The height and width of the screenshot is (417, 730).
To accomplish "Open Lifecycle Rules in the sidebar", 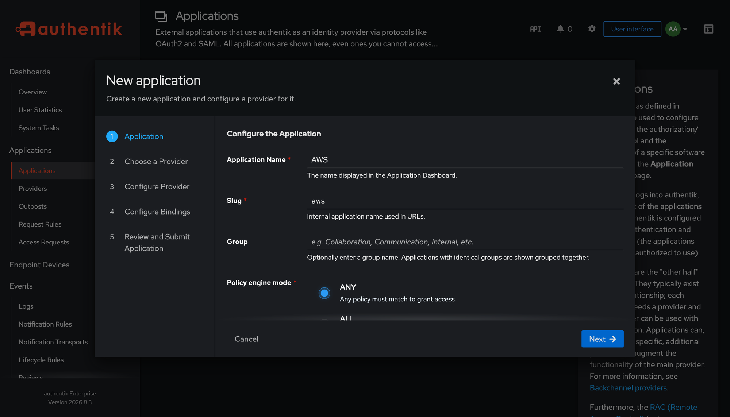I will (41, 360).
